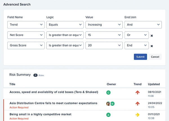
Task: Open risk 'Being small in a highly competitive market'
Action: click(x=40, y=114)
